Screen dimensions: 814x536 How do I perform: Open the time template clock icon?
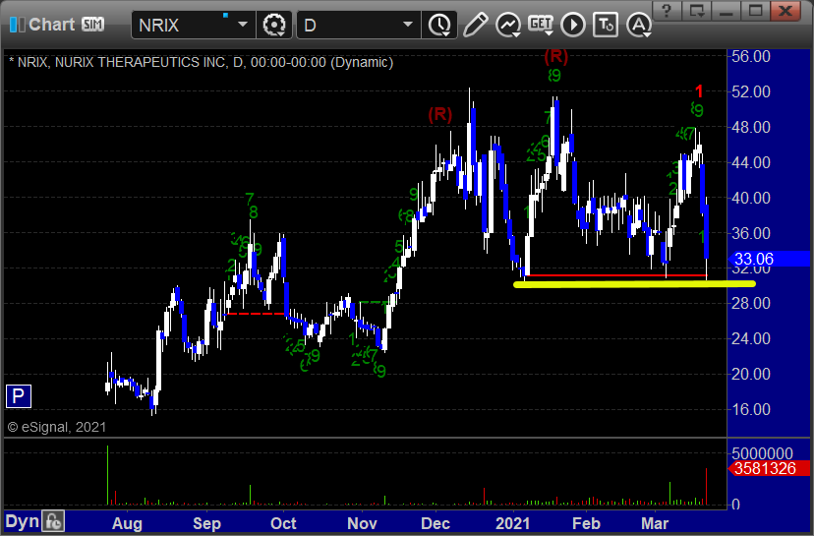tap(439, 25)
